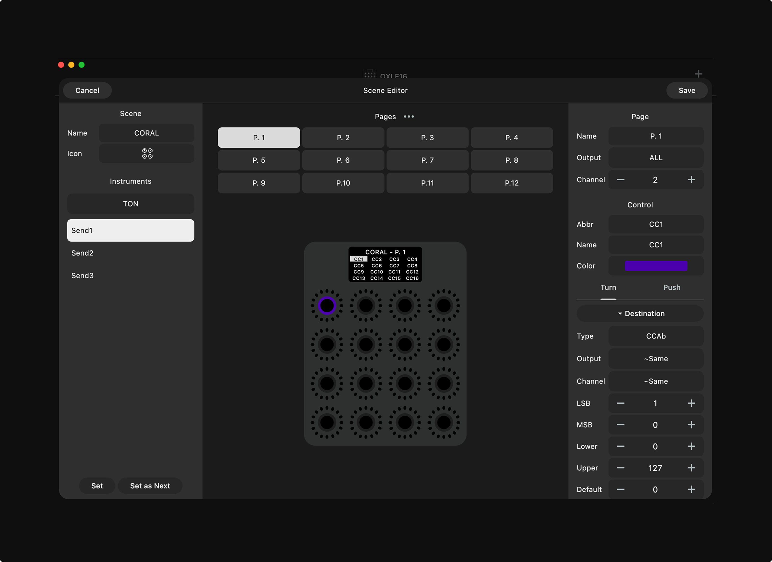The image size is (772, 562).
Task: Increase the Channel value with the plus stepper
Action: [691, 180]
